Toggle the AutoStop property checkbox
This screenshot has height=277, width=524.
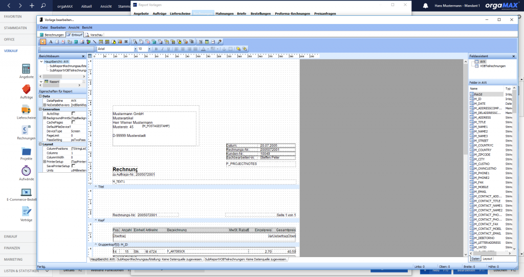[73, 113]
